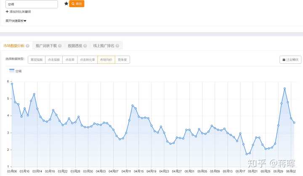Select the 展现指数 data type
Screen dimensions: 303x176
(x=37, y=60)
